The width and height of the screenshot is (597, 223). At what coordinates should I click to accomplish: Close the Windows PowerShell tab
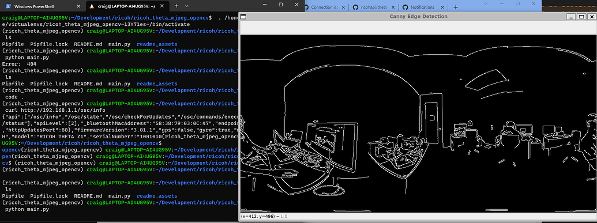pyautogui.click(x=78, y=6)
